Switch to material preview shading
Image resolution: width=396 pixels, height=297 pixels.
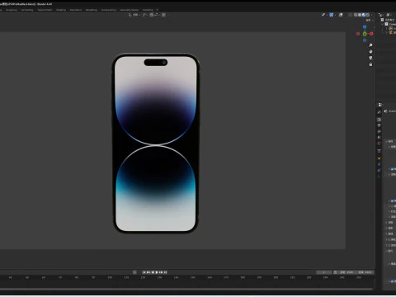[364, 15]
